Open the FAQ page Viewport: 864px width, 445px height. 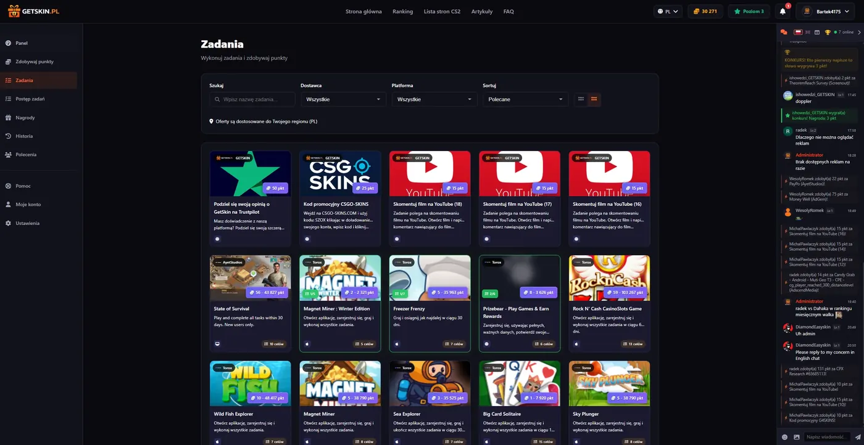click(x=509, y=11)
